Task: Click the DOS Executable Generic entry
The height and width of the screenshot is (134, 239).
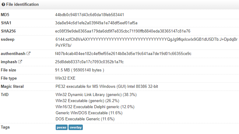Action: pos(85,119)
